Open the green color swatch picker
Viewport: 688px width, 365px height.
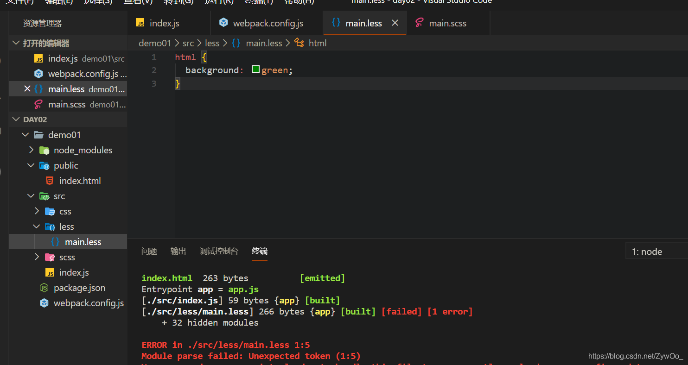(x=255, y=70)
